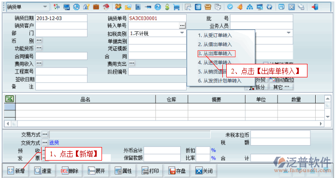Image resolution: width=336 pixels, height=178 pixels.
Task: Click the 销货客户 input field
Action: point(61,26)
